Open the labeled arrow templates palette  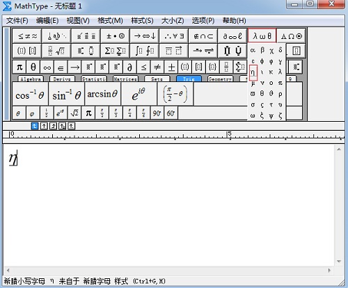pyautogui.click(x=203, y=51)
